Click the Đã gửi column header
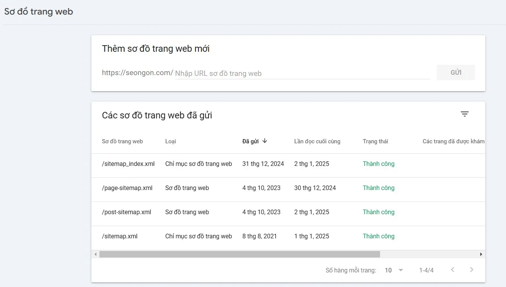 tap(252, 141)
